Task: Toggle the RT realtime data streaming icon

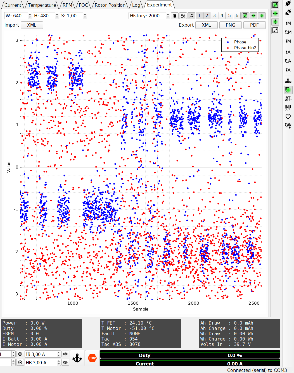Action: (x=288, y=90)
